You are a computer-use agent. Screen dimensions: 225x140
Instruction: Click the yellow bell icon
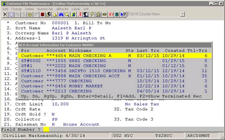point(55,14)
